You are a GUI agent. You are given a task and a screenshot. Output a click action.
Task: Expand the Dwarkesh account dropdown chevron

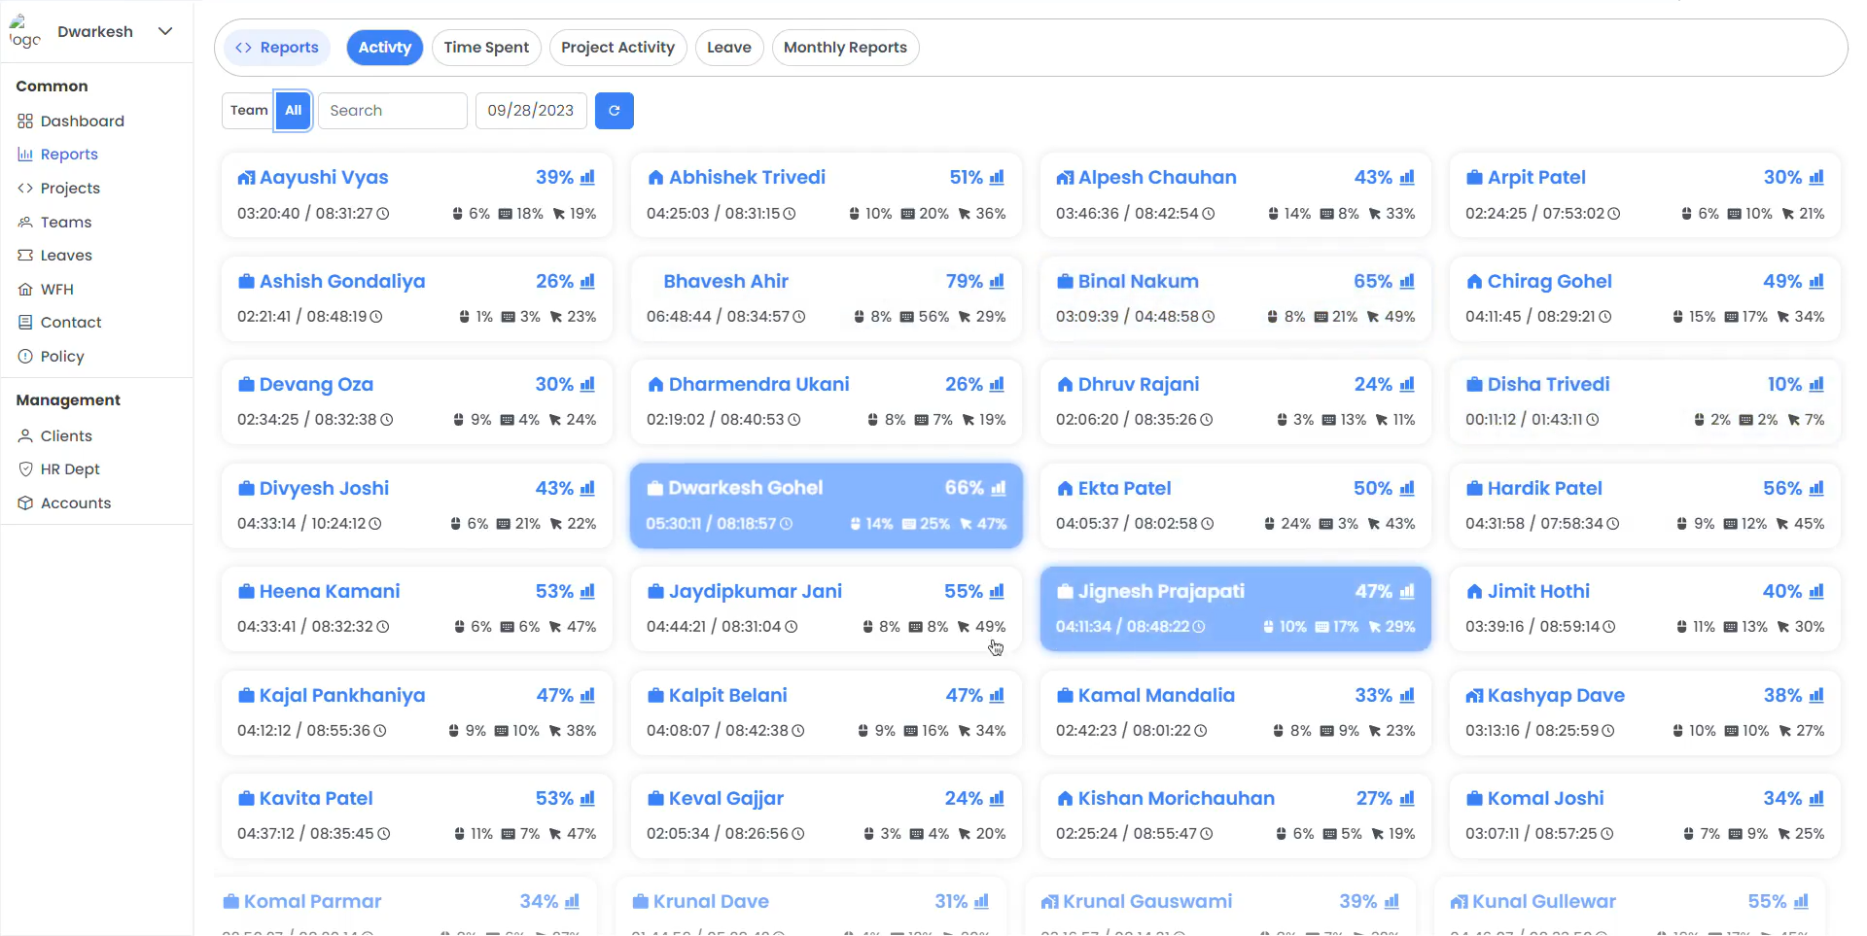(x=165, y=31)
